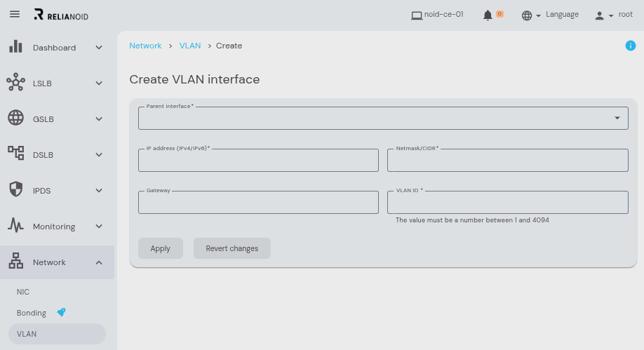Viewport: 644px width, 350px height.
Task: Focus the VLAN ID input field
Action: click(508, 202)
